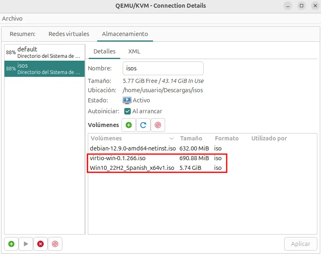Delete the selected volume

coord(157,125)
